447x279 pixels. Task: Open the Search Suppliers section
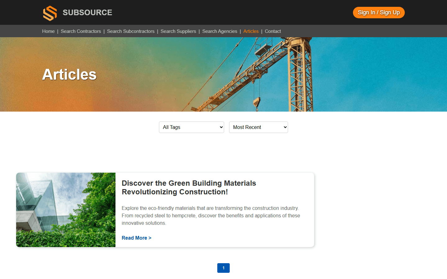click(178, 31)
